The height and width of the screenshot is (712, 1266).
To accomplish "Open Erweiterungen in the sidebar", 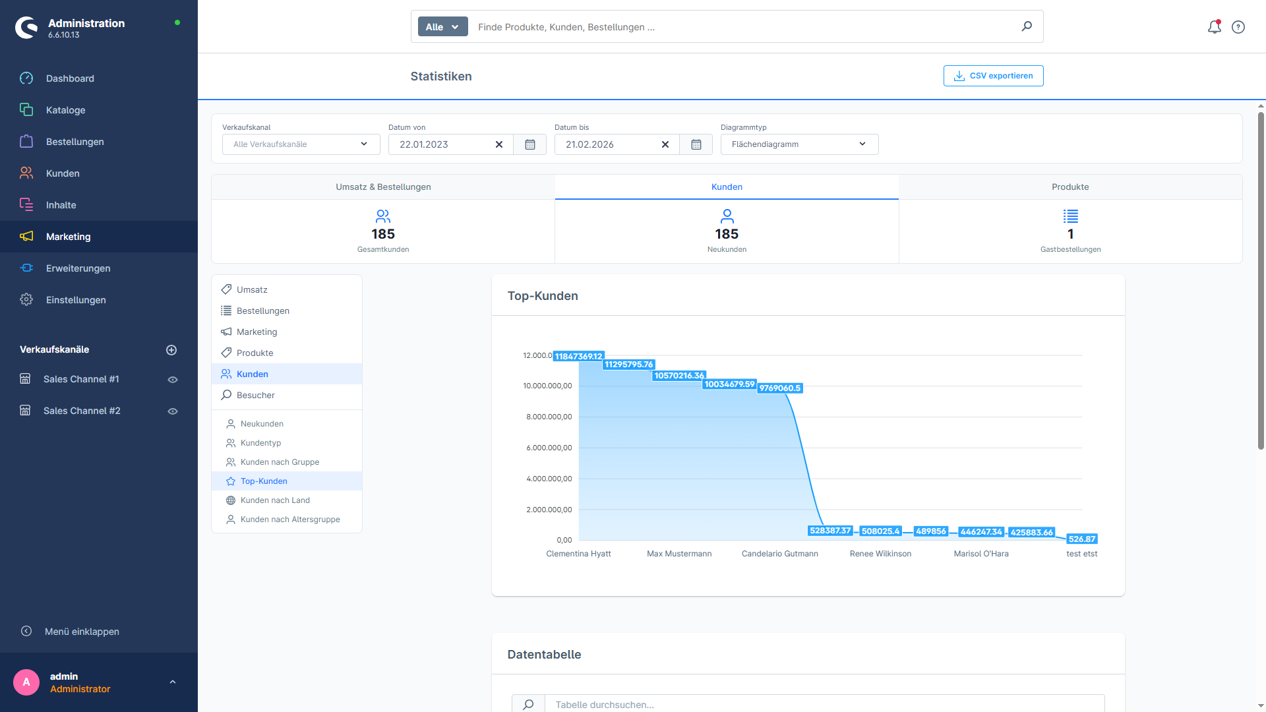I will coord(78,268).
